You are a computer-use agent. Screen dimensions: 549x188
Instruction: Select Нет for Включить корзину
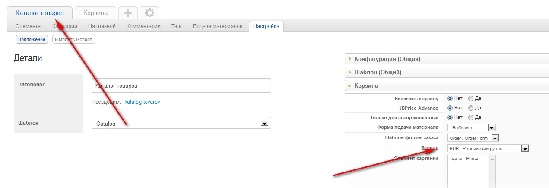451,99
